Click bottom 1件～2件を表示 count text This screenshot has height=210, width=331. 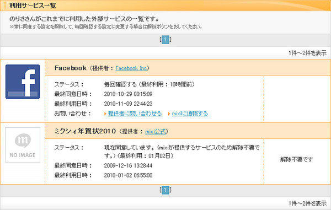tap(307, 203)
